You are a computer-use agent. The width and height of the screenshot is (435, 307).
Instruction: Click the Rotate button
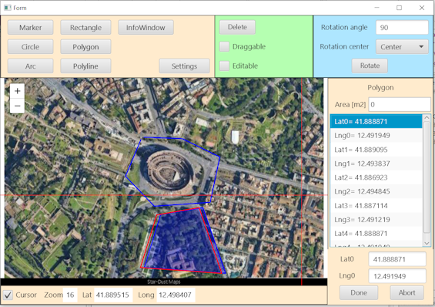click(370, 66)
